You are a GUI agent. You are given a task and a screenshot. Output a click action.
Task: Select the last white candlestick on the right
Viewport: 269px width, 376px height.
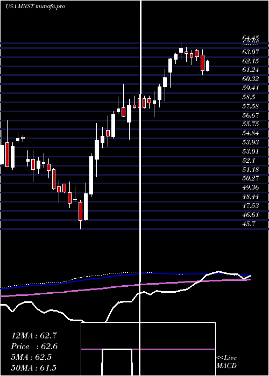pos(208,66)
